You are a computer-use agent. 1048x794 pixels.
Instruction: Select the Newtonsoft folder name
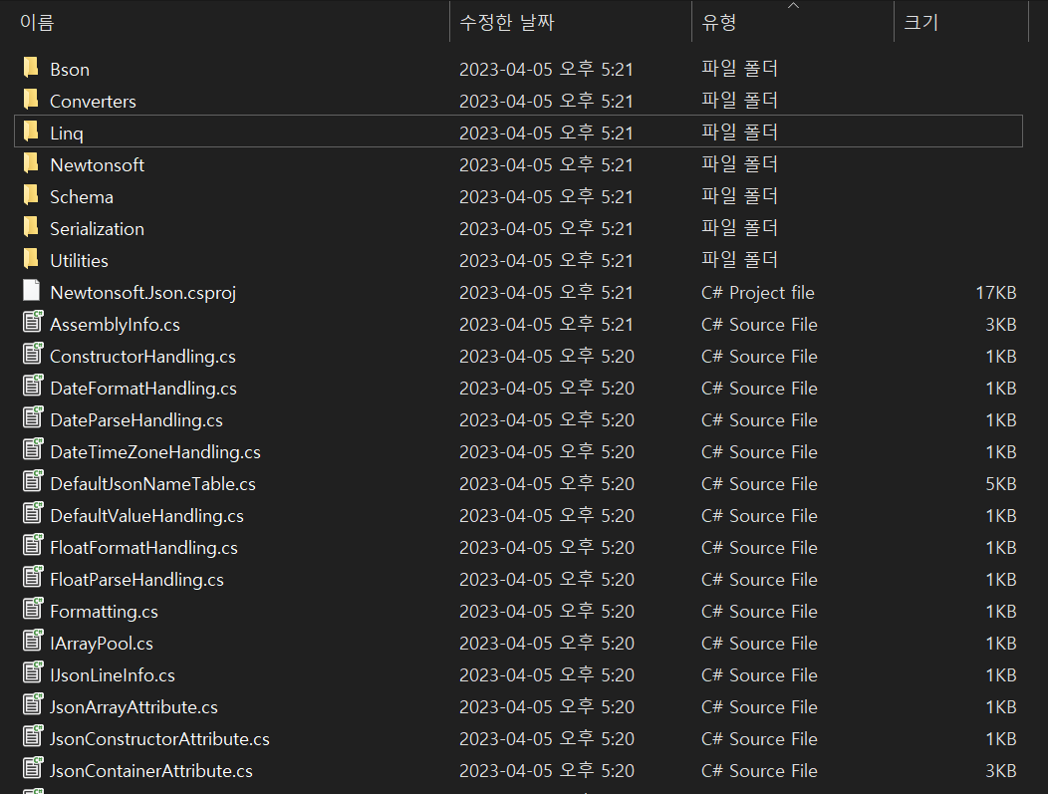coord(97,165)
